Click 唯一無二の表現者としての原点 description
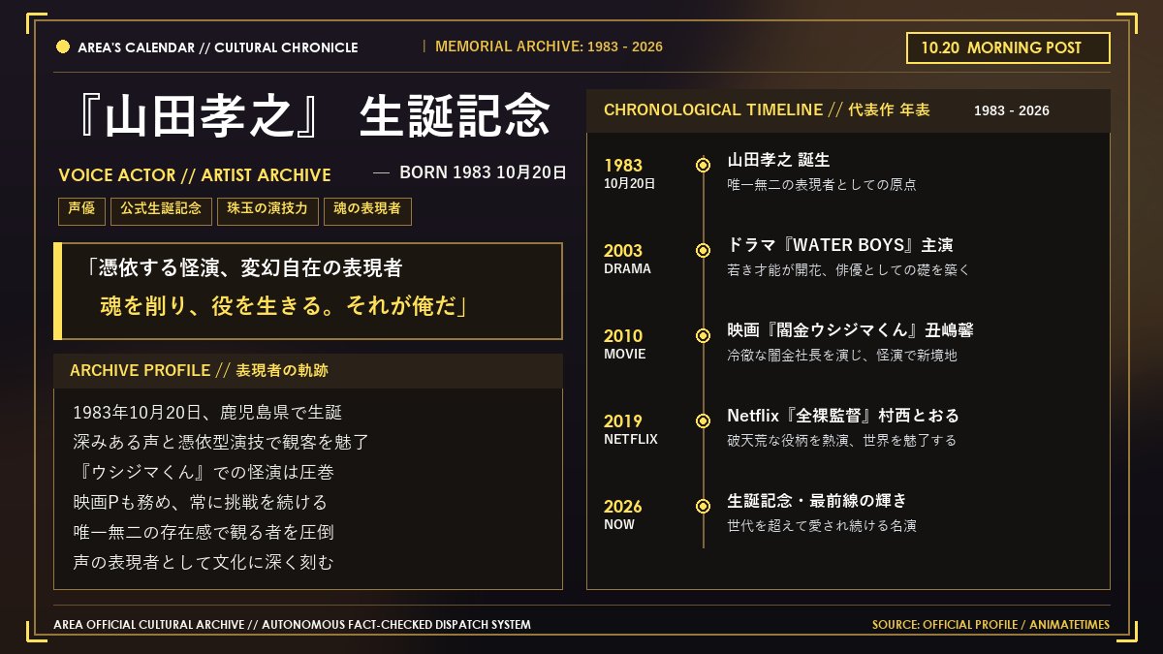 (x=822, y=184)
